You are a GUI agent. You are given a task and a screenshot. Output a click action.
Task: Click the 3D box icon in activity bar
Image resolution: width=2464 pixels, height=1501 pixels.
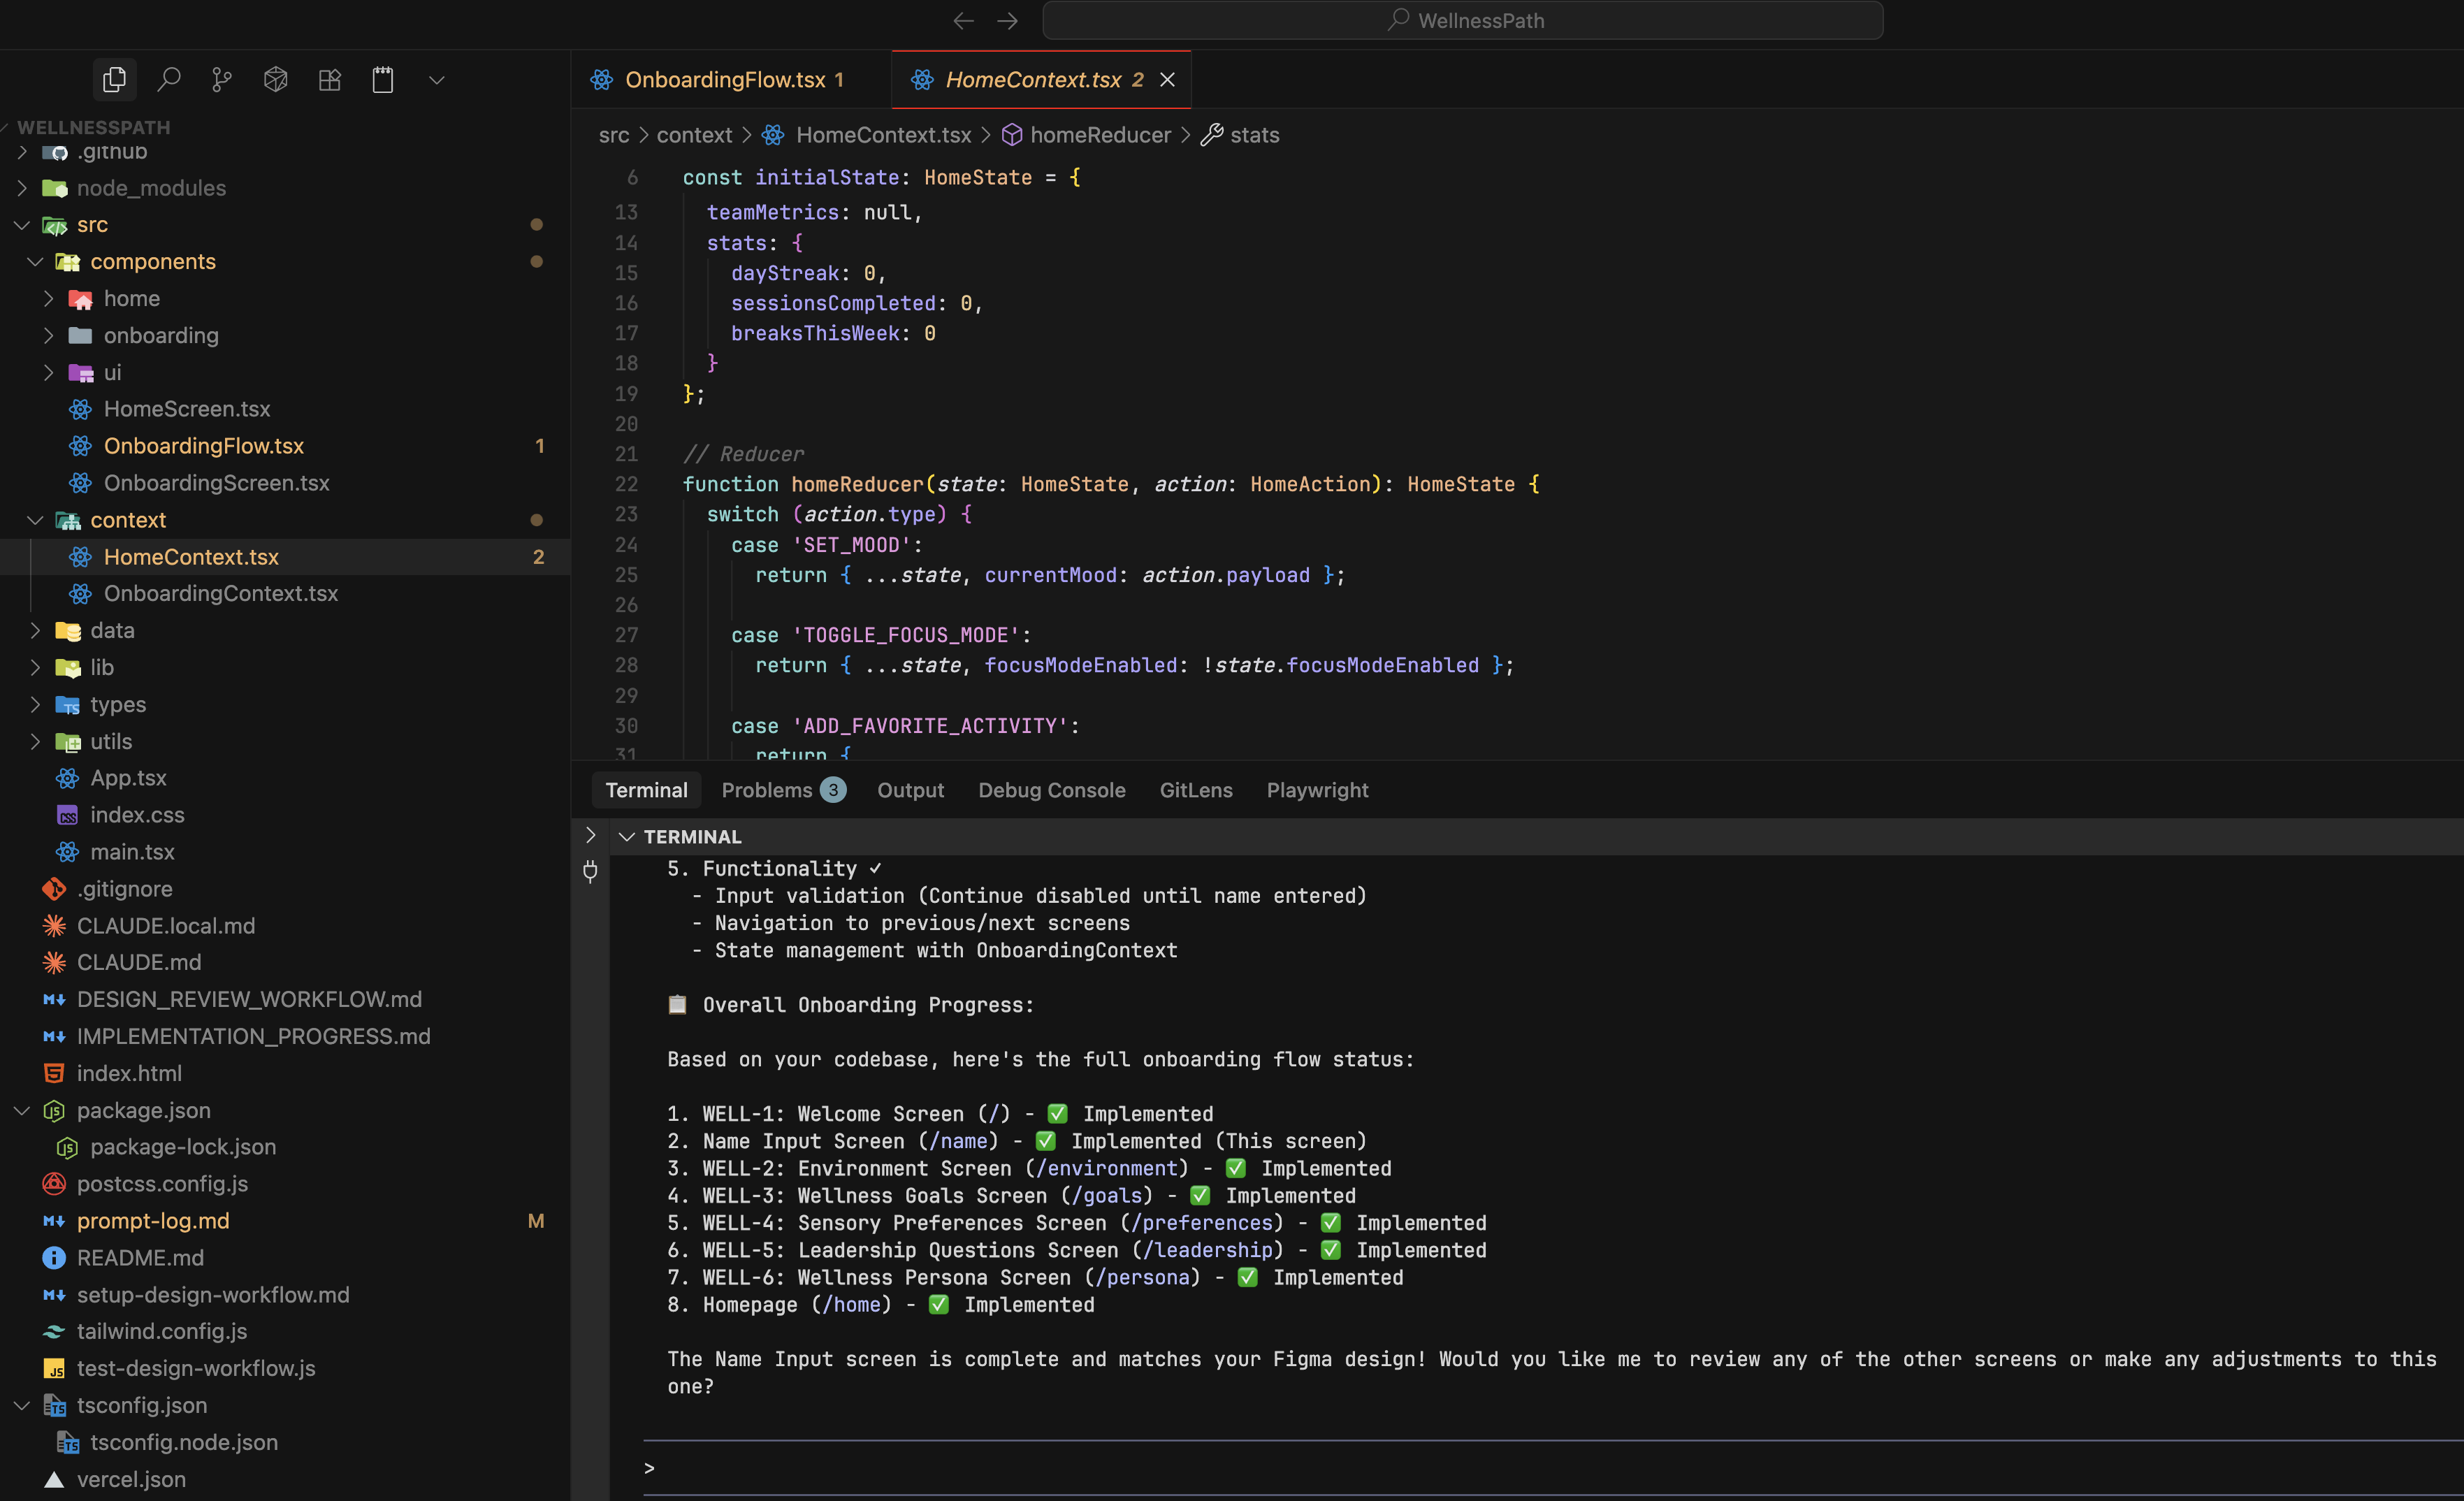click(x=276, y=79)
